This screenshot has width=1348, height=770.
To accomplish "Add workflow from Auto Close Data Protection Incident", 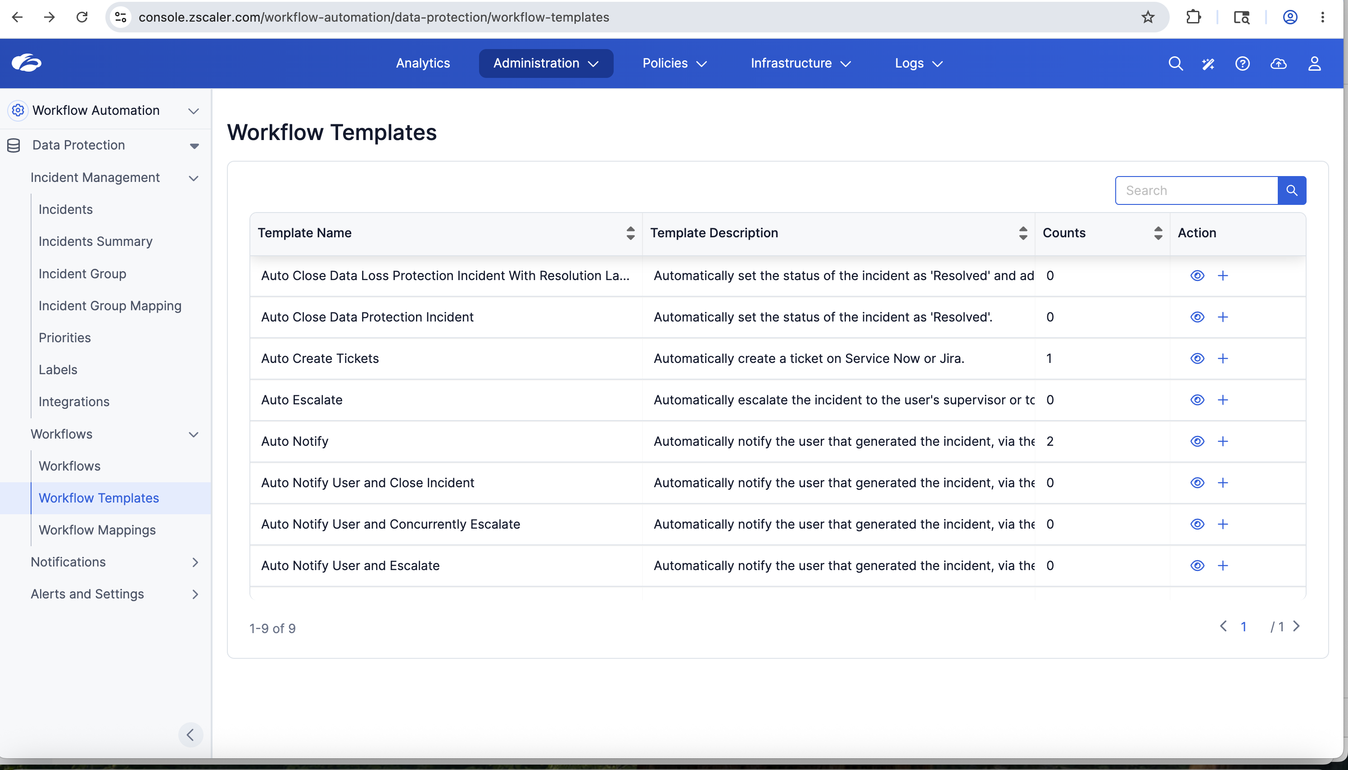I will pos(1223,317).
